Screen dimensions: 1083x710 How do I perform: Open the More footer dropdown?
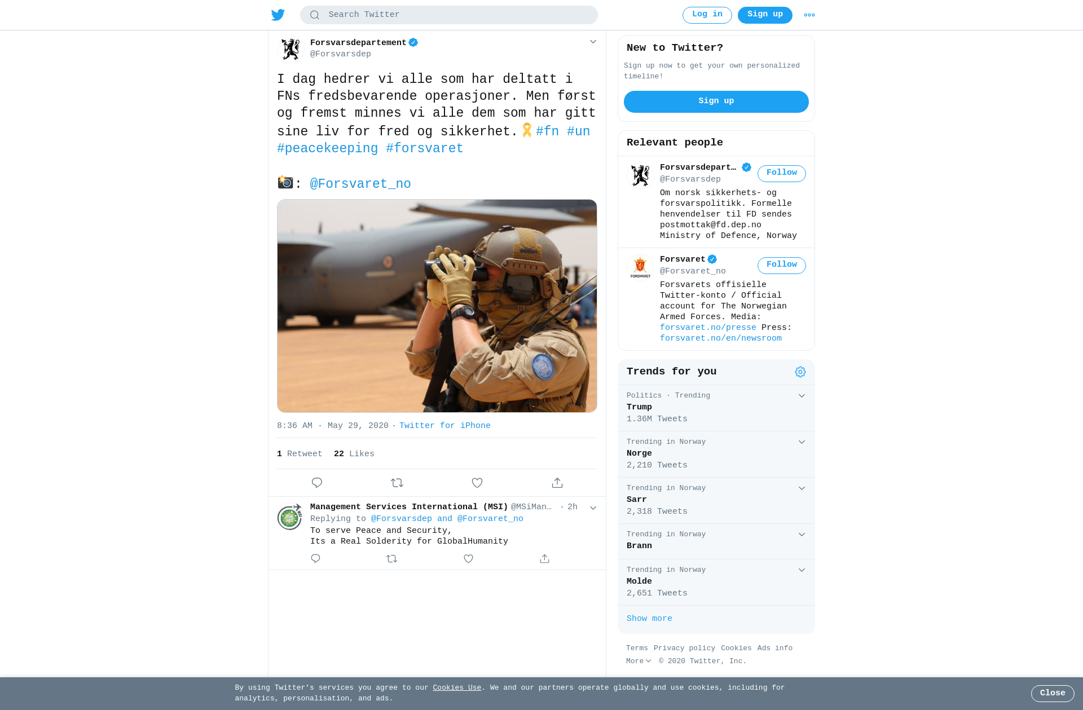[x=639, y=661]
